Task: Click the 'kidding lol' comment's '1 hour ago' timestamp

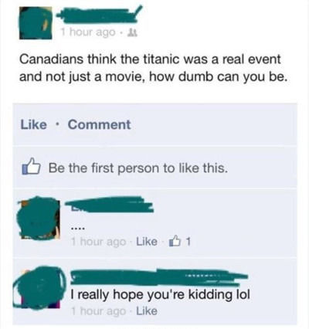Action: (98, 311)
